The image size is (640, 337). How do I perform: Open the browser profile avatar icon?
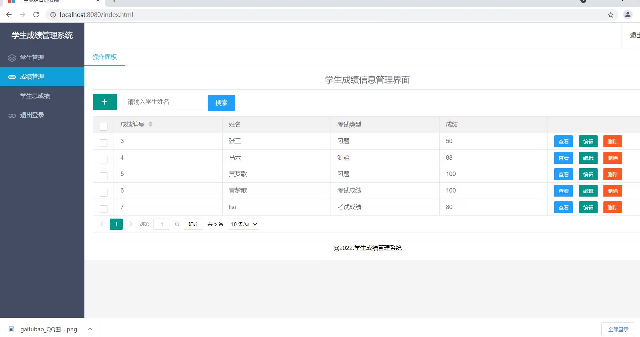[x=627, y=15]
